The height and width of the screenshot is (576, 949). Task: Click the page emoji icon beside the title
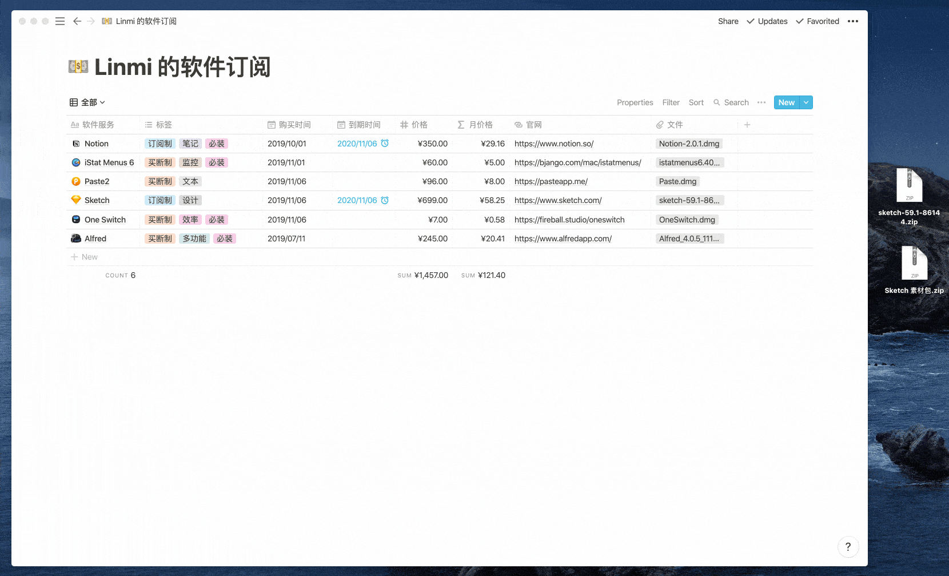point(78,67)
